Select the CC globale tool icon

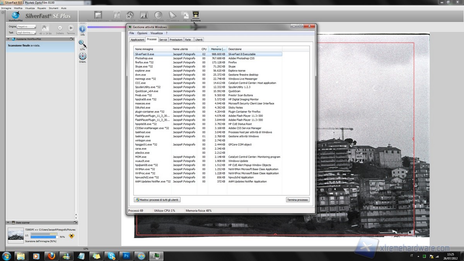point(158,15)
